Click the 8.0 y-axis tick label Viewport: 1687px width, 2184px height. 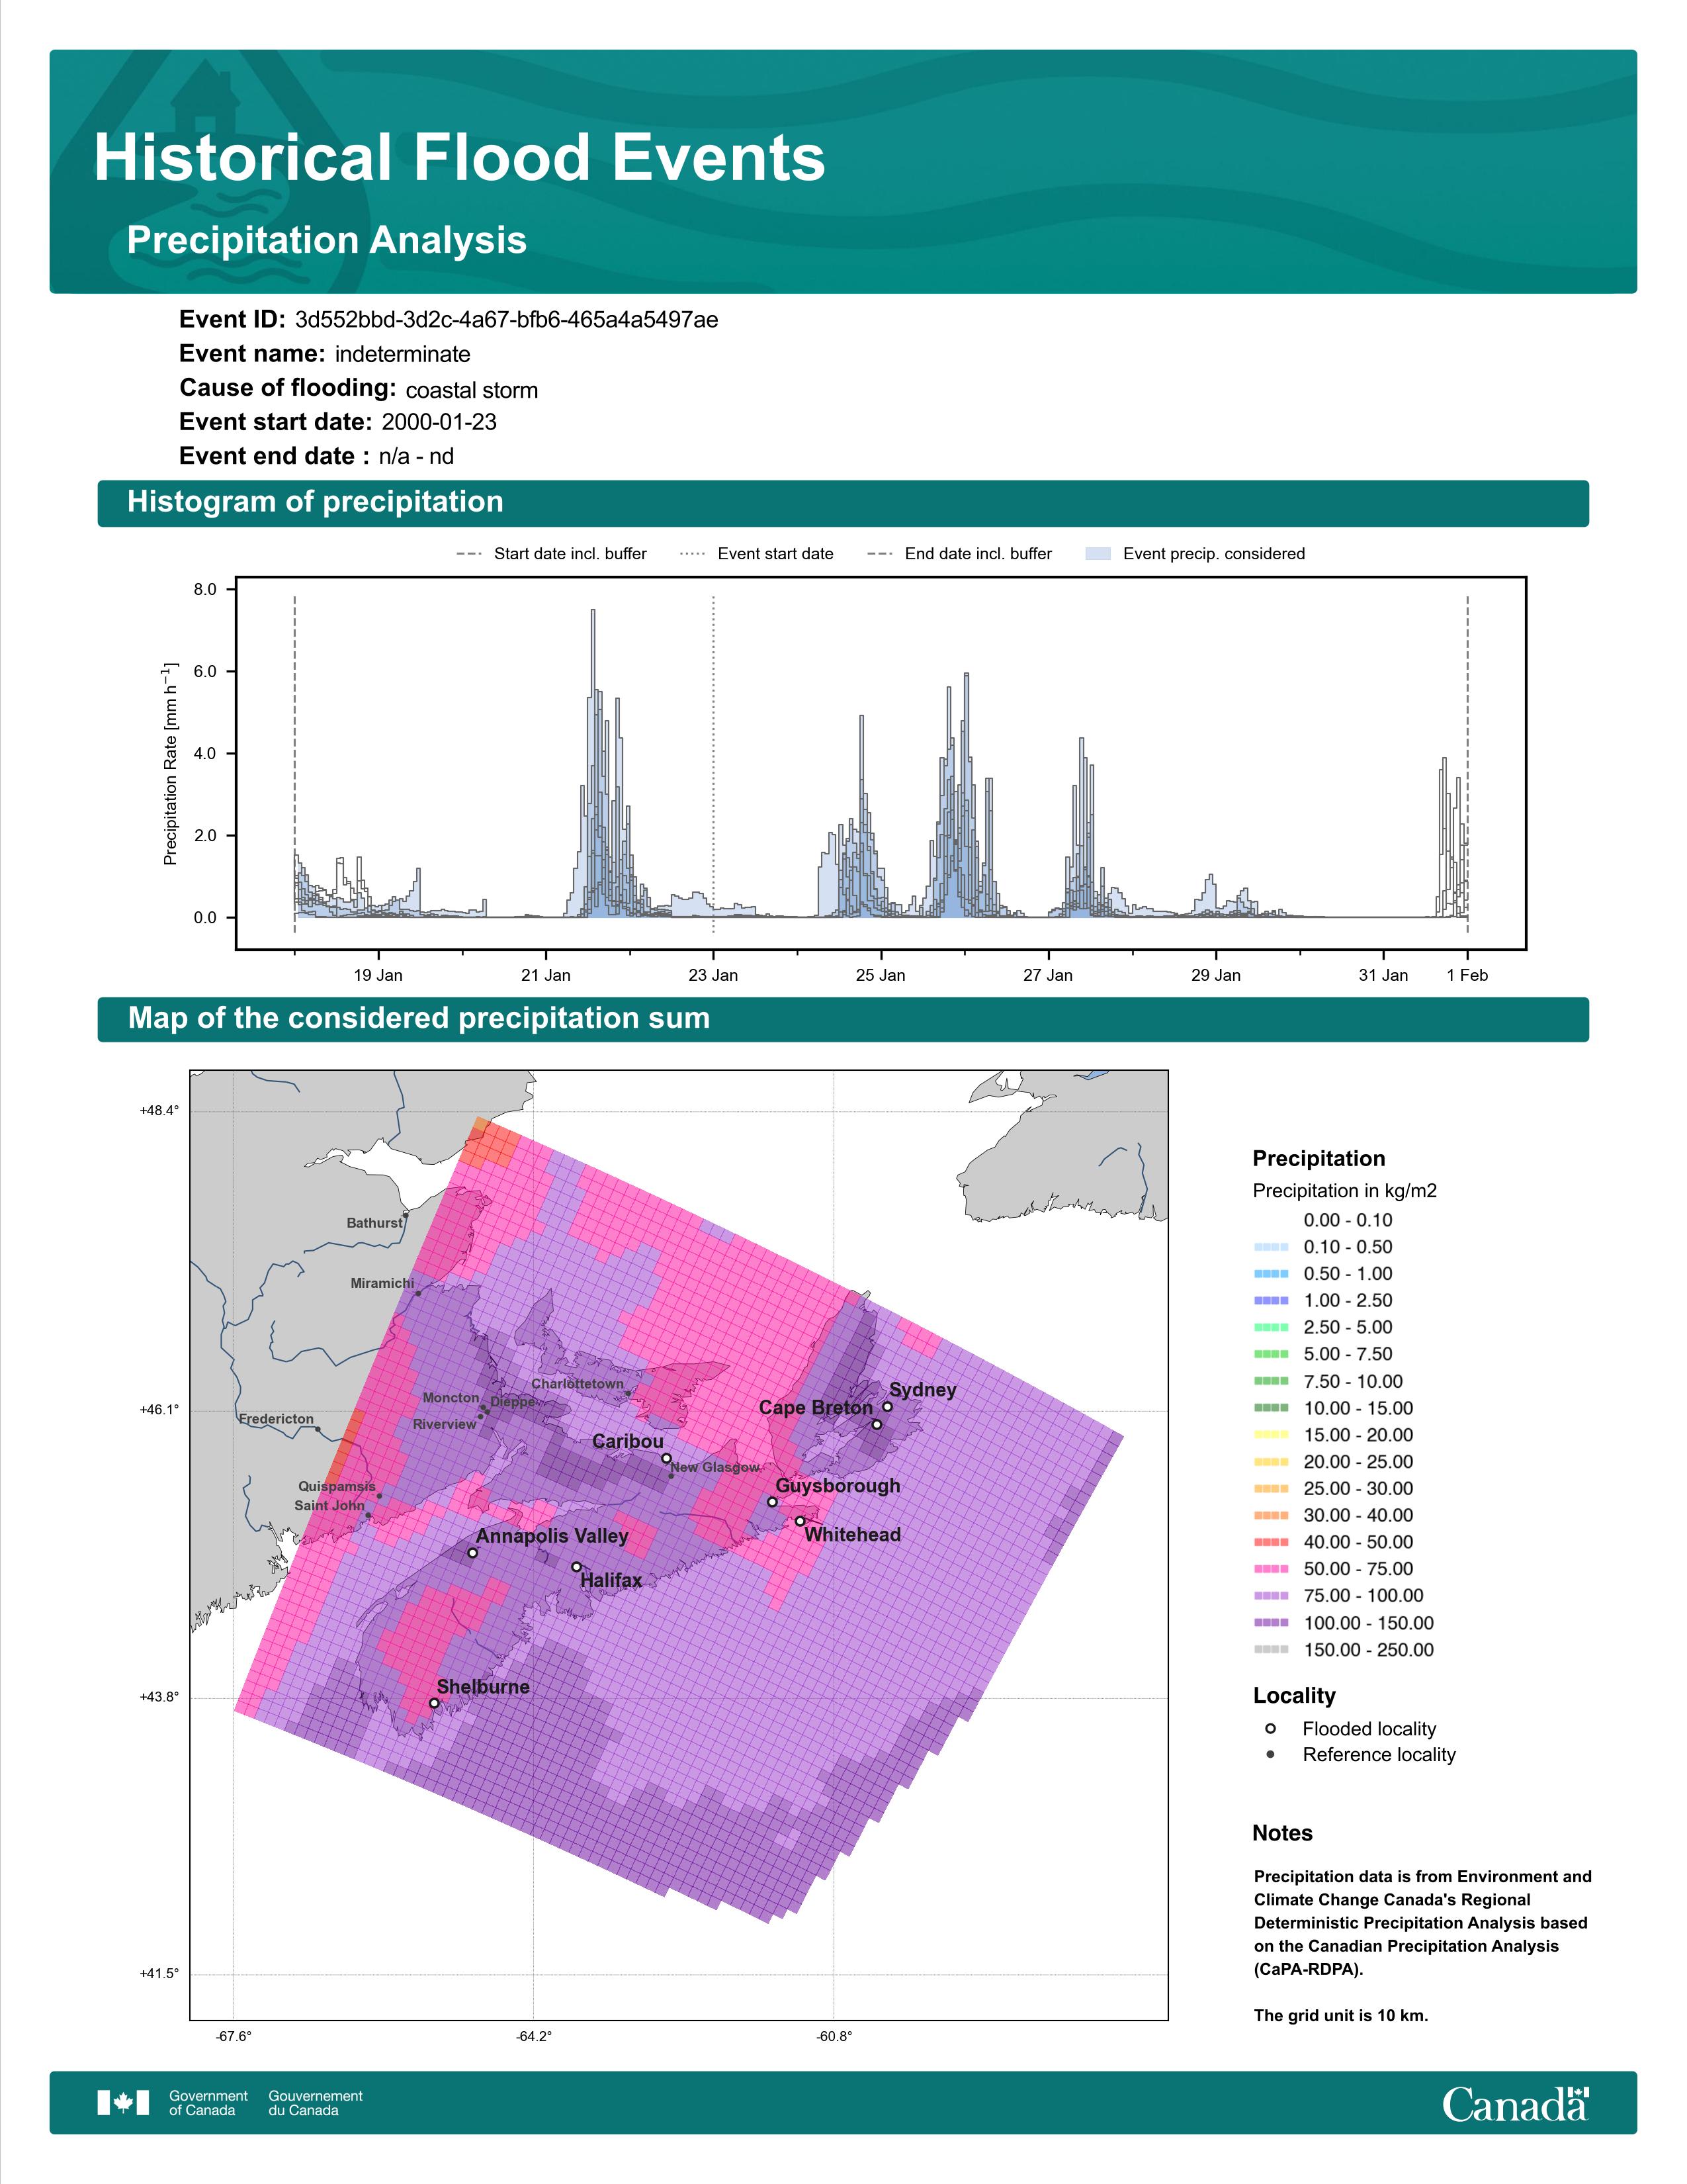tap(205, 590)
